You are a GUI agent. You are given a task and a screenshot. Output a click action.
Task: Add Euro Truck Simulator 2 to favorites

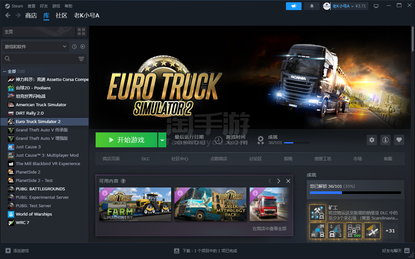click(399, 140)
